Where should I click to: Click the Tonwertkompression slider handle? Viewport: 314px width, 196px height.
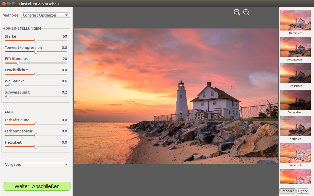[36, 52]
